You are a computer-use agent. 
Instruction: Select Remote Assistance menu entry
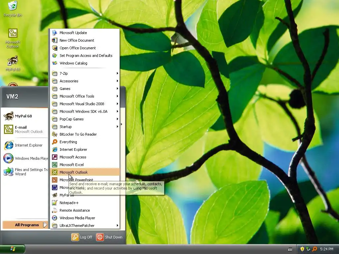pos(85,210)
